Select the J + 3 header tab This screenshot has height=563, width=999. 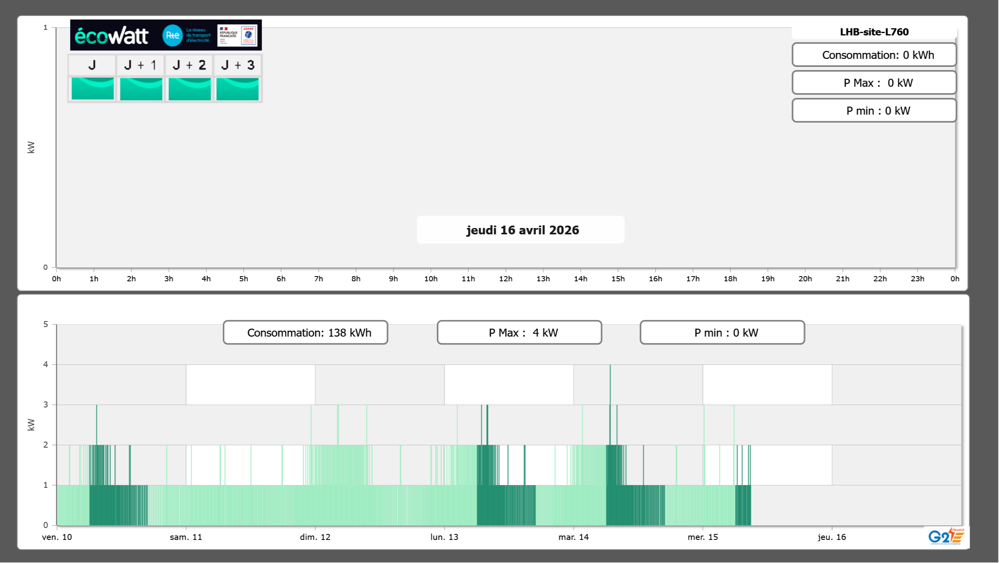238,65
